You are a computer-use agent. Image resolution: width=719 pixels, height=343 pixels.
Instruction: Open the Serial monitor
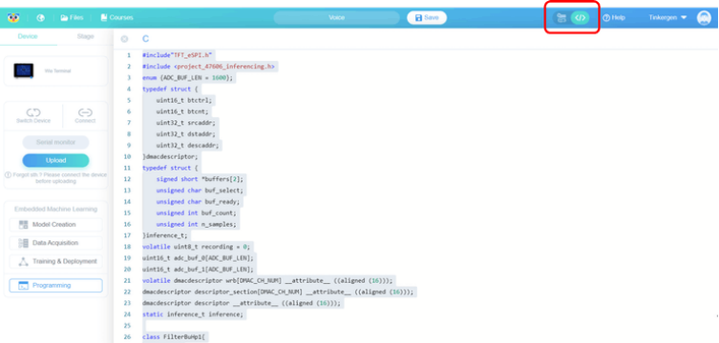pos(55,142)
